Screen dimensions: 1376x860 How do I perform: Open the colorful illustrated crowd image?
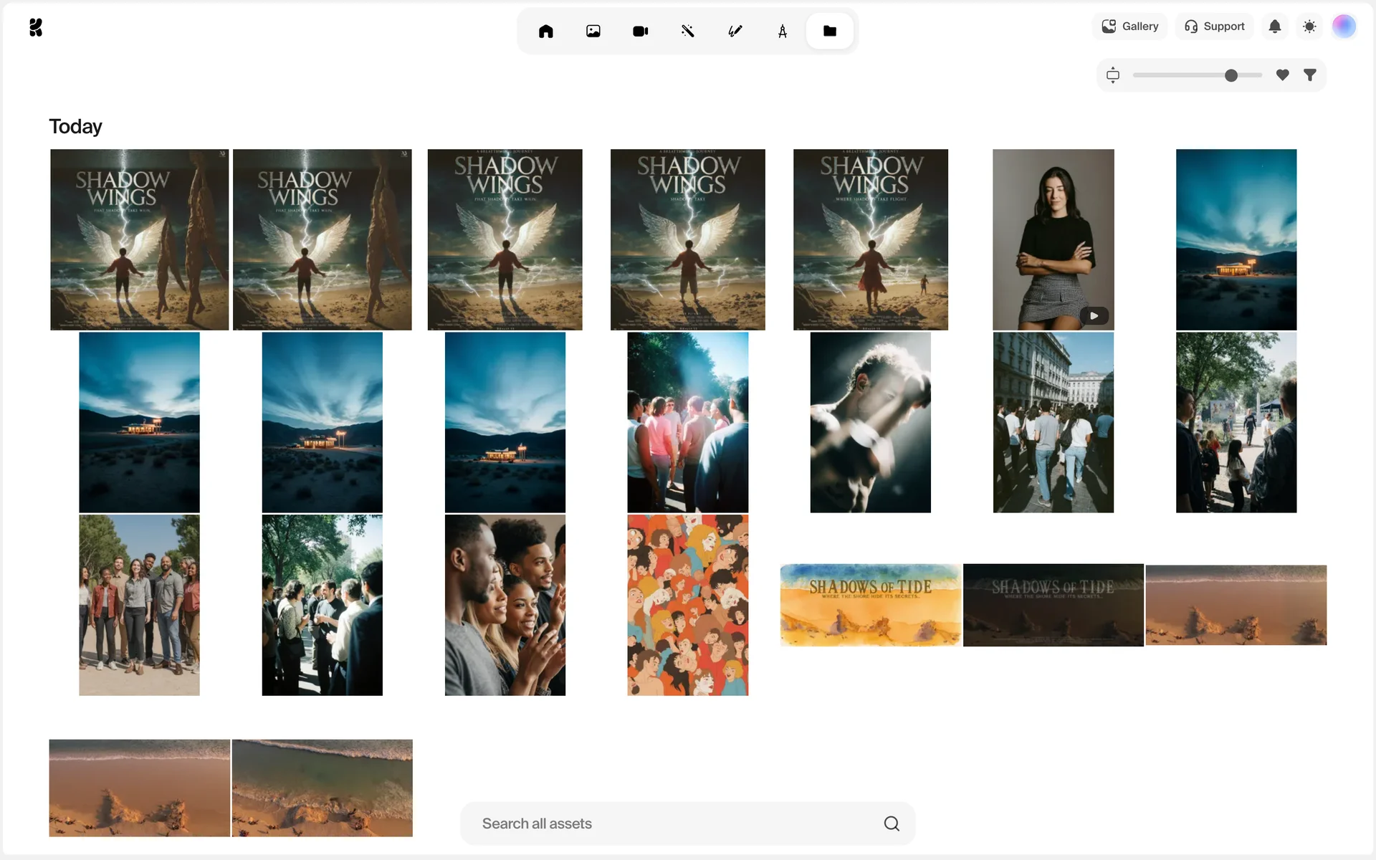[x=688, y=605]
